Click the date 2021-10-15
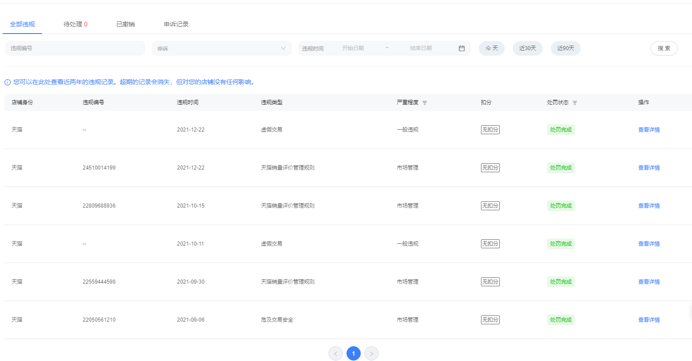This screenshot has width=692, height=361. (191, 206)
